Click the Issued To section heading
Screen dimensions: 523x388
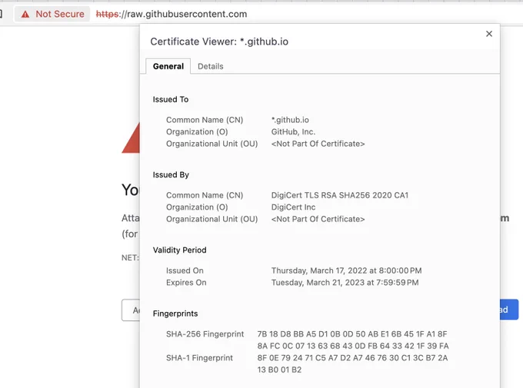coord(171,99)
